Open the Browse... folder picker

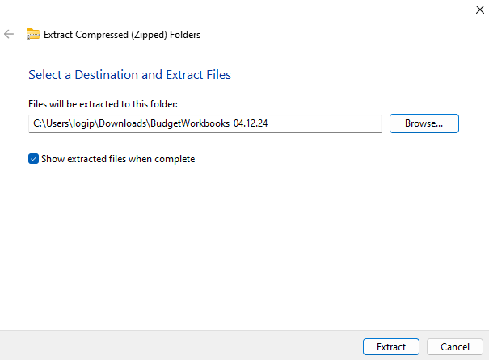tap(424, 123)
